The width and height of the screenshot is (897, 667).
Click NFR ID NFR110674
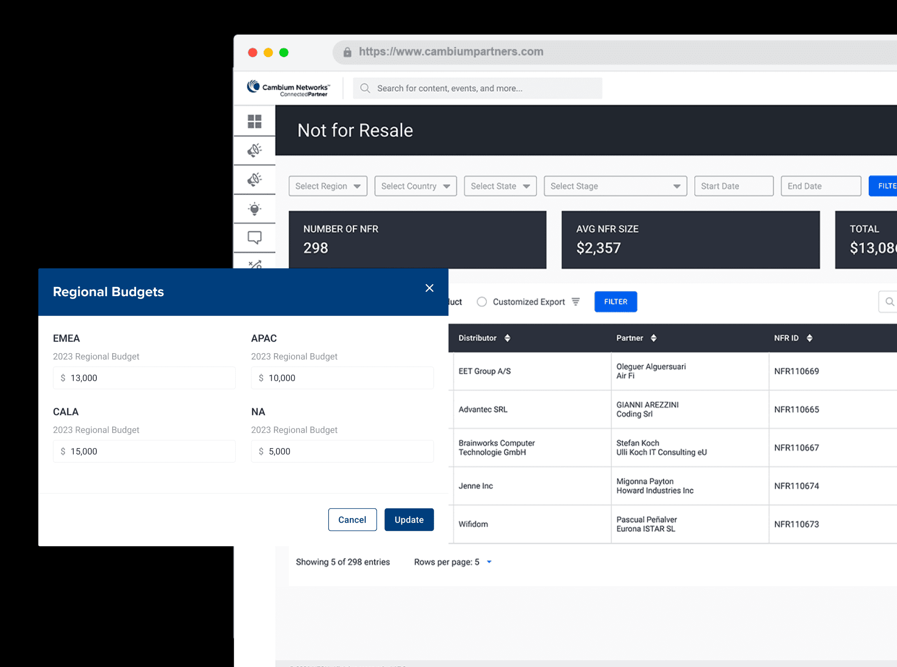coord(796,486)
